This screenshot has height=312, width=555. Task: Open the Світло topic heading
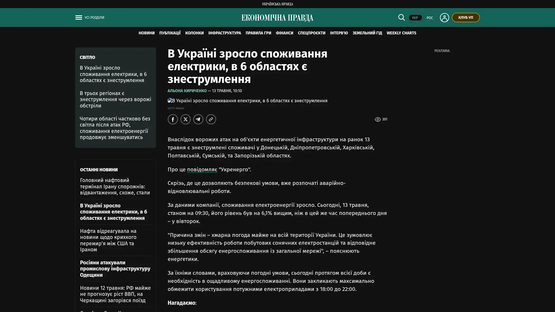[87, 57]
